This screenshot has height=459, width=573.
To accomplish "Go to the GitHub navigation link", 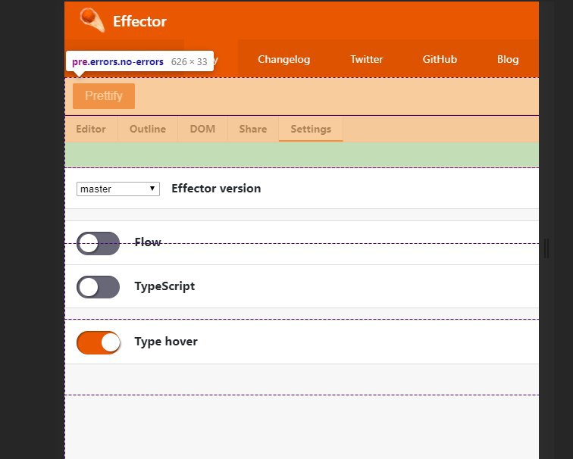I will (x=440, y=59).
